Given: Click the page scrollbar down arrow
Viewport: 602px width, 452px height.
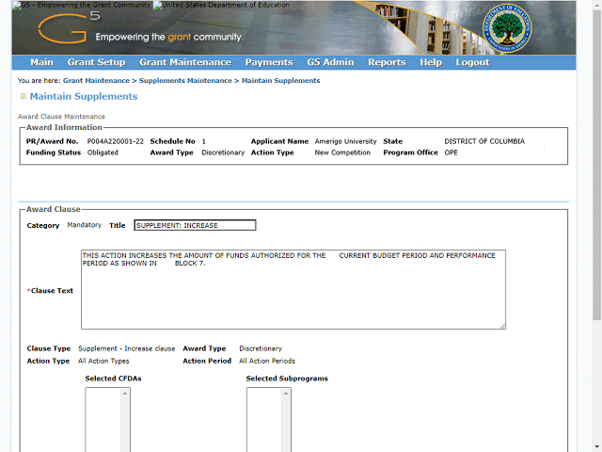Looking at the screenshot, I should coord(597,447).
